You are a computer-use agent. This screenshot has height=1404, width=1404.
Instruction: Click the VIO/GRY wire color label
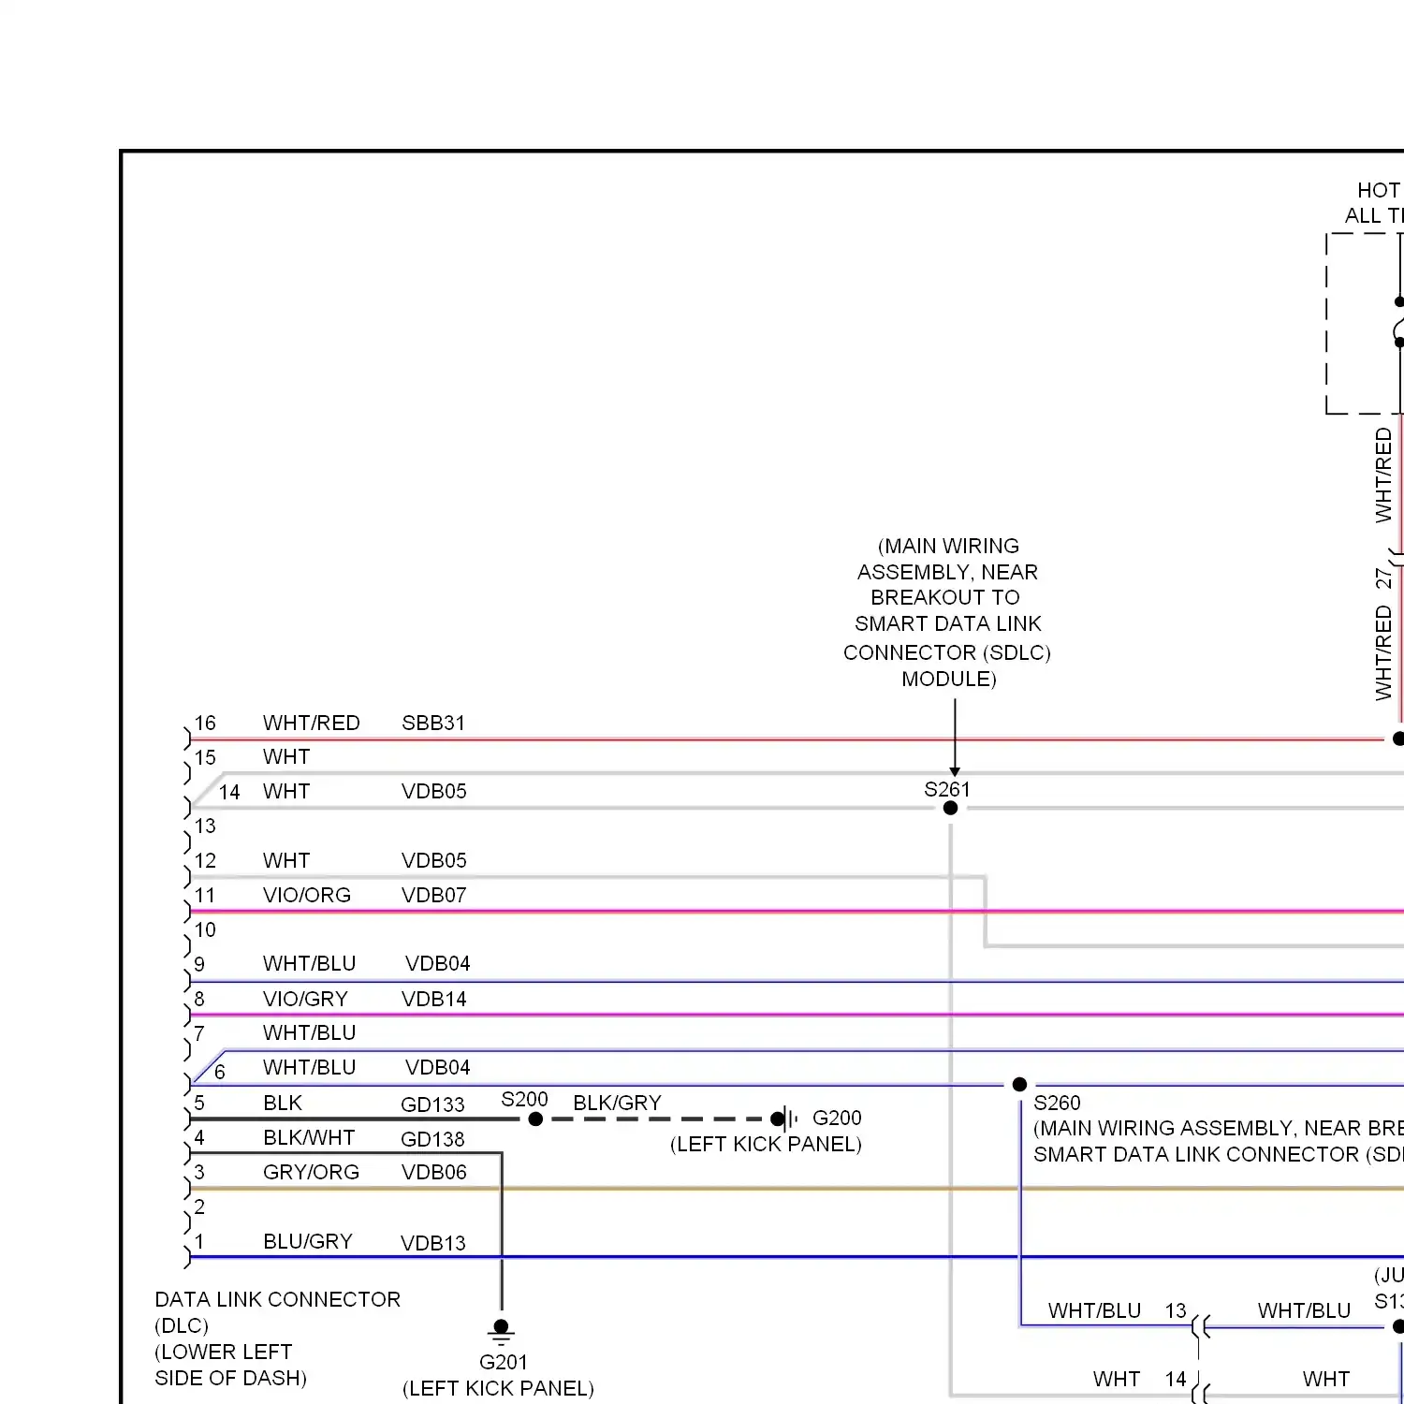point(305,999)
